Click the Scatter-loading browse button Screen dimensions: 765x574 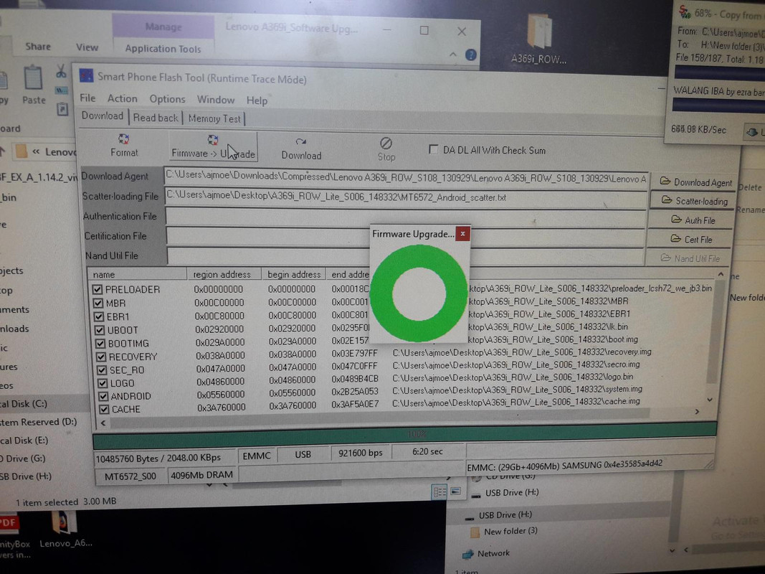695,201
